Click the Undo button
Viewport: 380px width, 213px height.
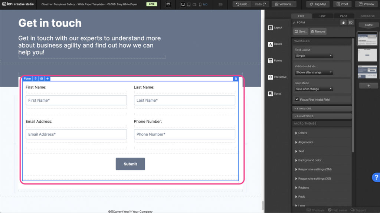click(242, 4)
